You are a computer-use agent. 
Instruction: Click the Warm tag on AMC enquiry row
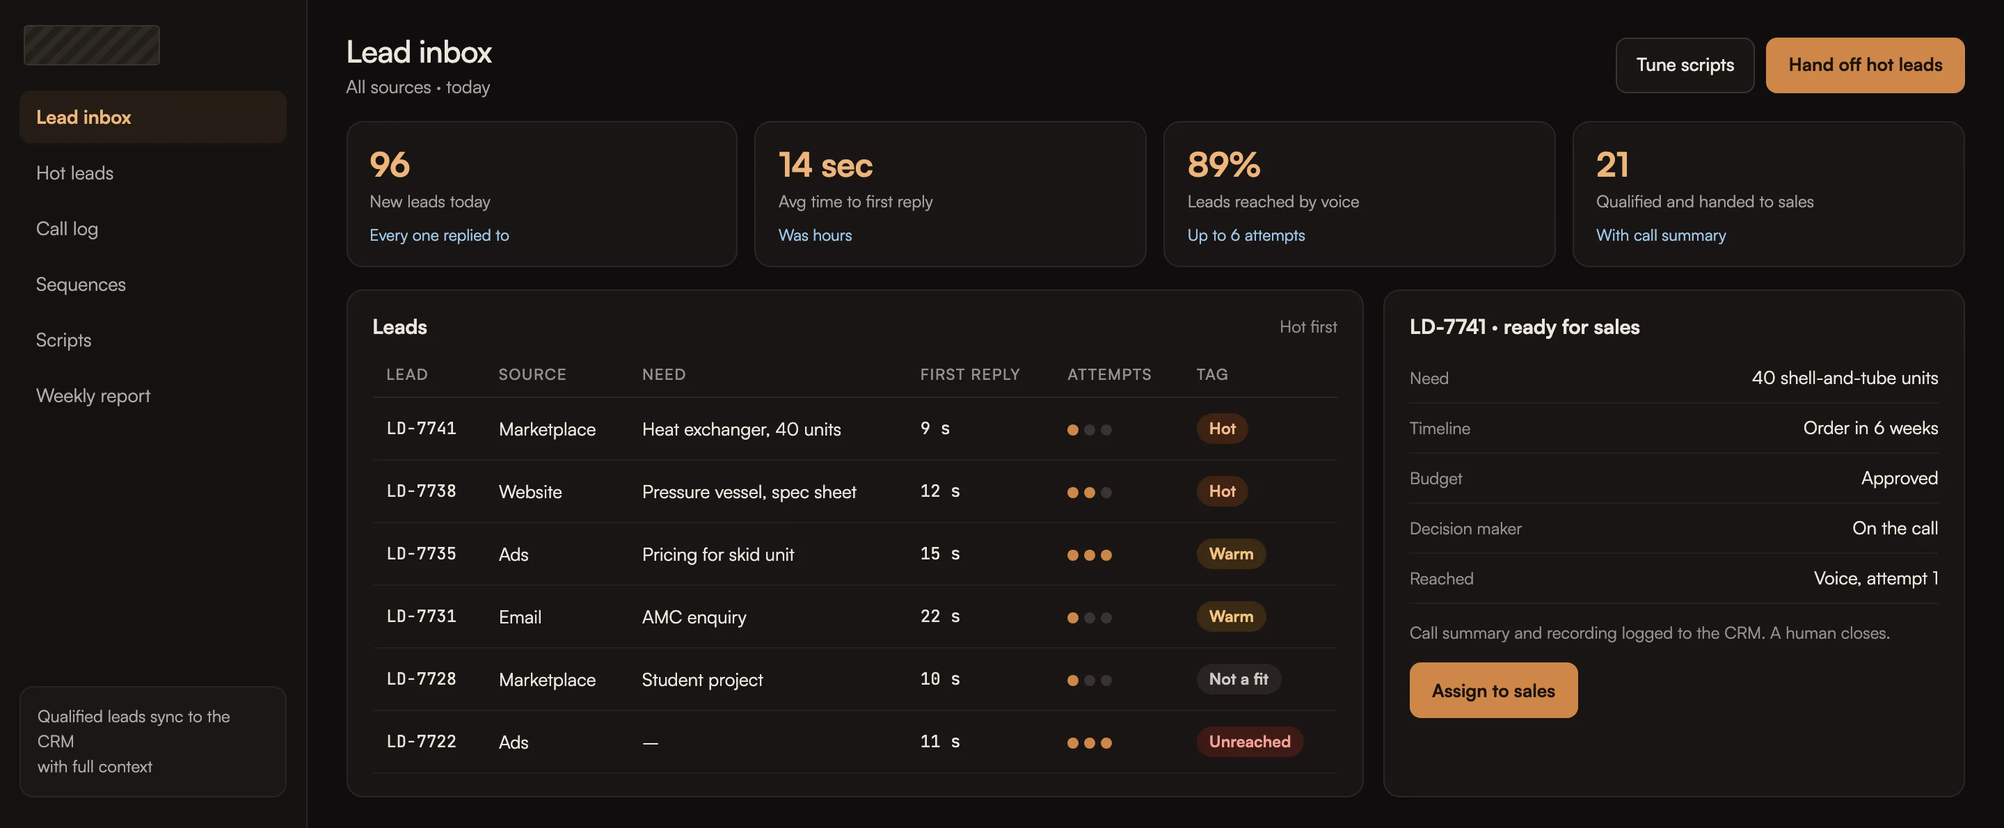(1231, 616)
